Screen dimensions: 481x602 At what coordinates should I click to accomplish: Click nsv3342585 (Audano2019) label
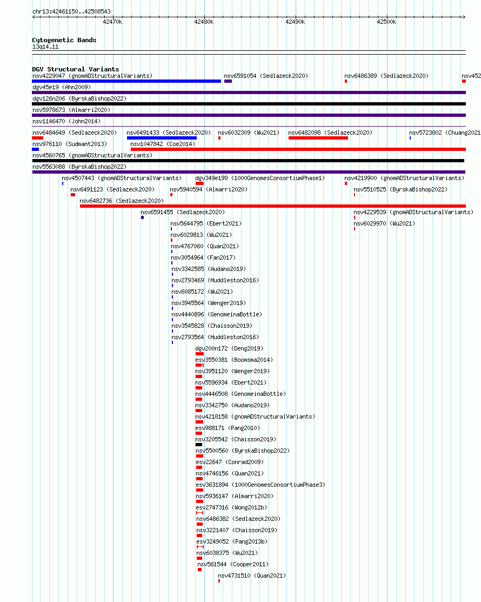coord(209,269)
